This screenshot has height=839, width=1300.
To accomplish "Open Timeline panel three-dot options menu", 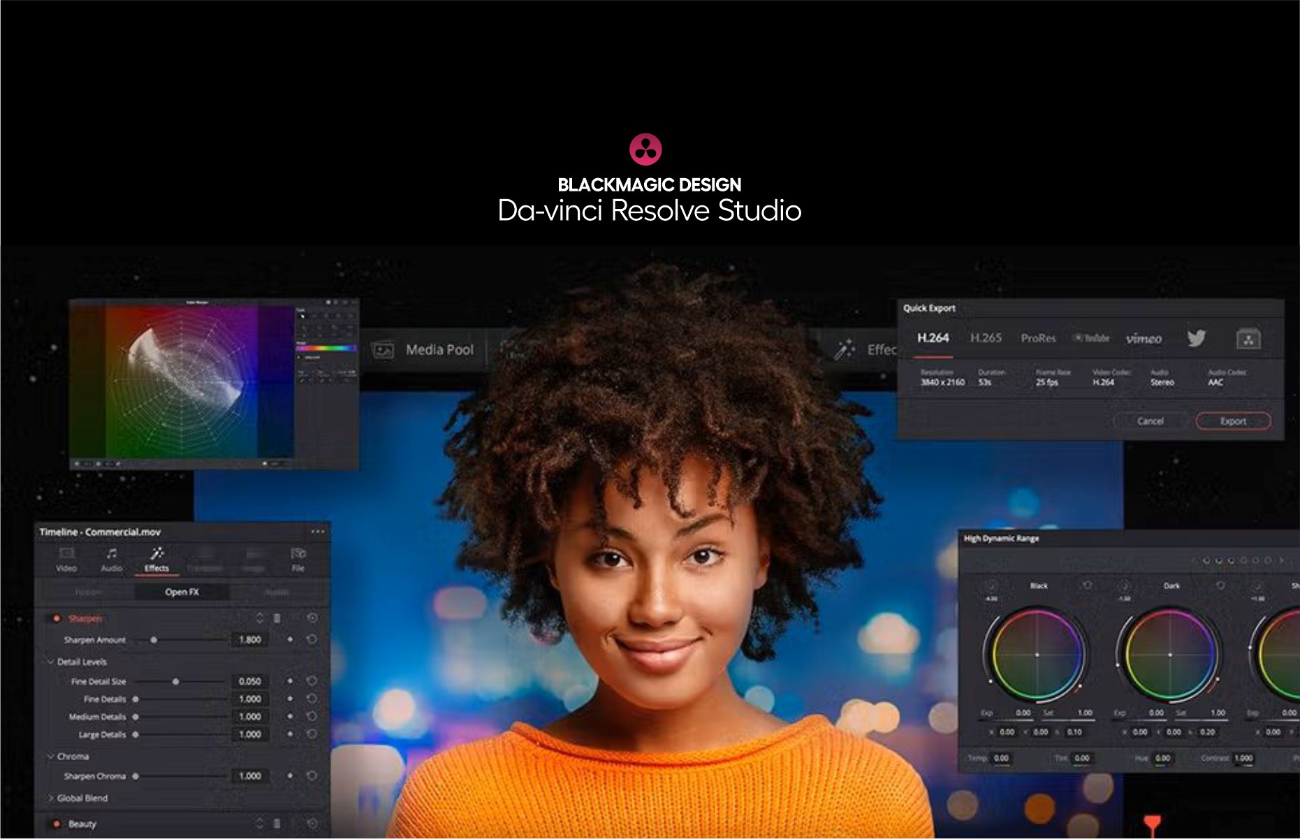I will 318,532.
